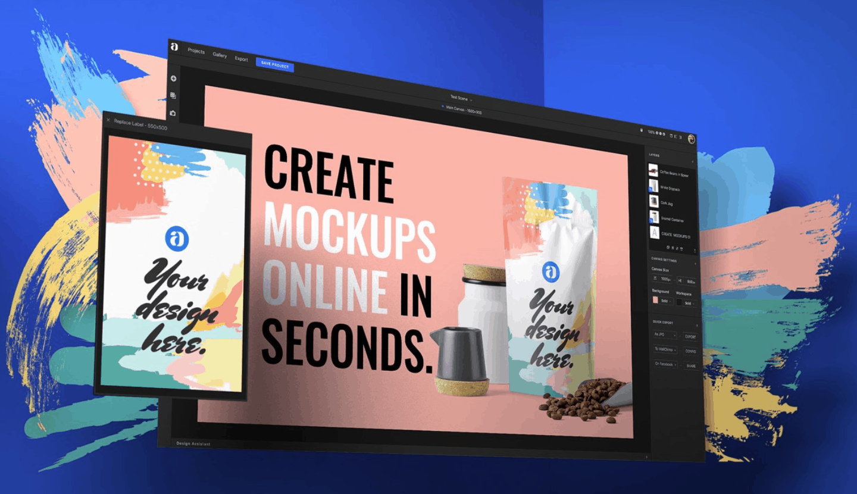857x494 pixels.
Task: Open the As JPG format dropdown
Action: coord(665,334)
